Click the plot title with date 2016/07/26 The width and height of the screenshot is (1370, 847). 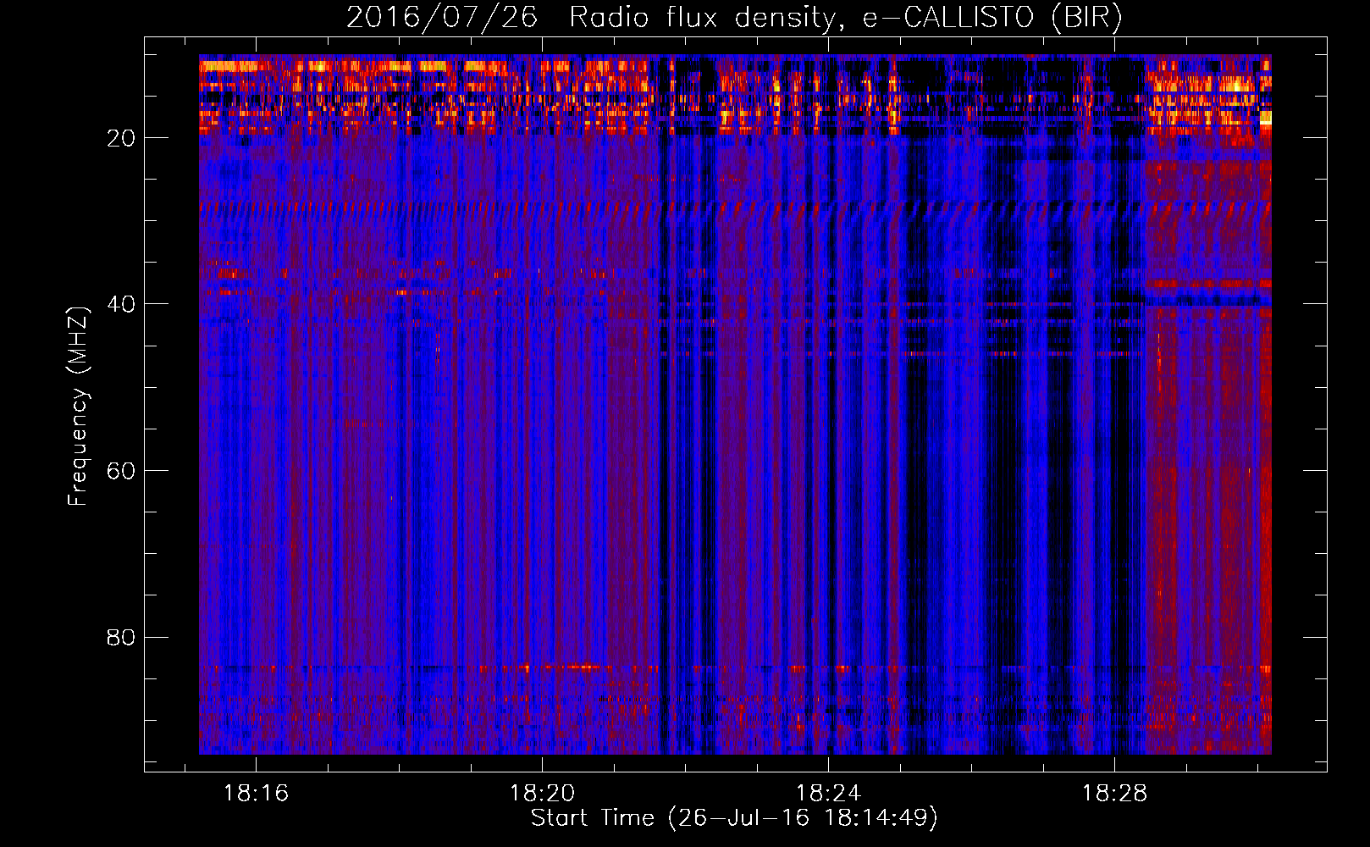[734, 17]
